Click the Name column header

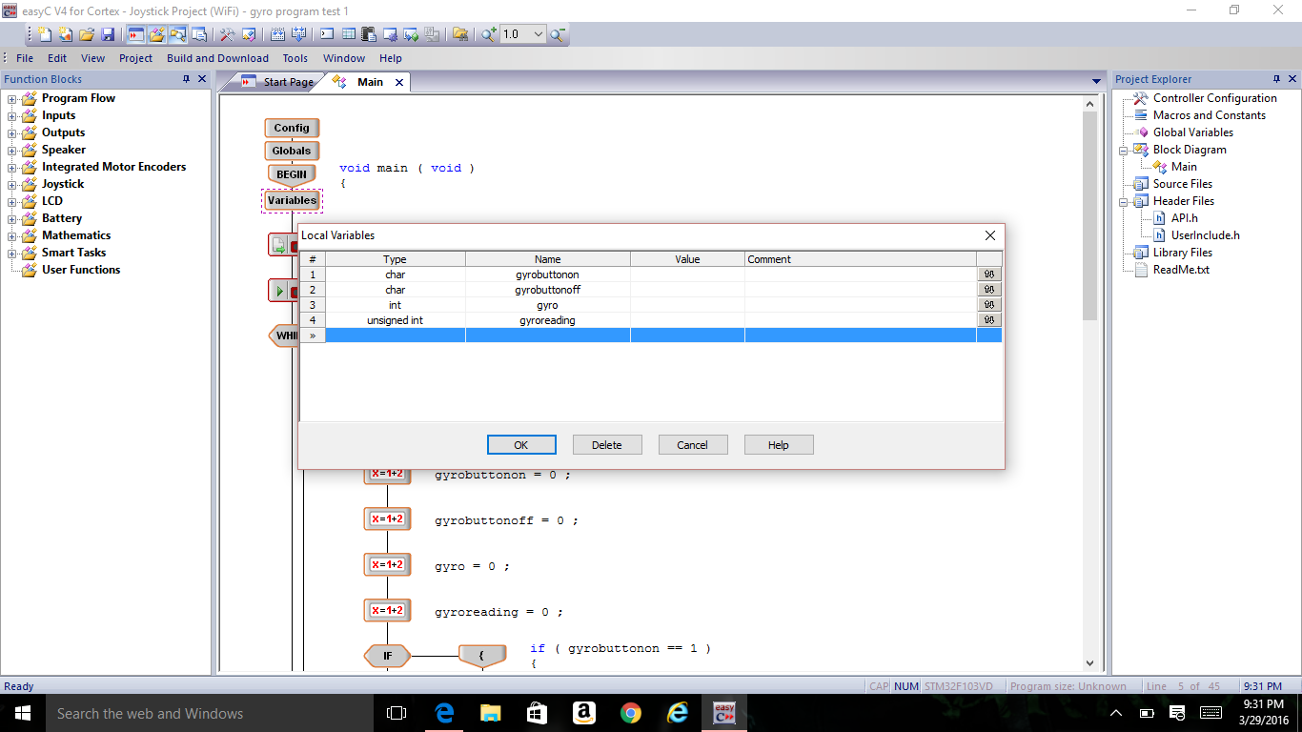point(548,259)
